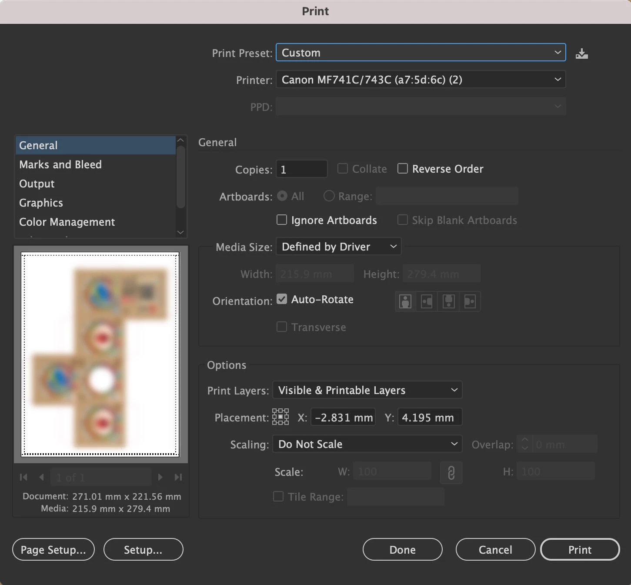
Task: Click the artboard Range input field
Action: [447, 196]
